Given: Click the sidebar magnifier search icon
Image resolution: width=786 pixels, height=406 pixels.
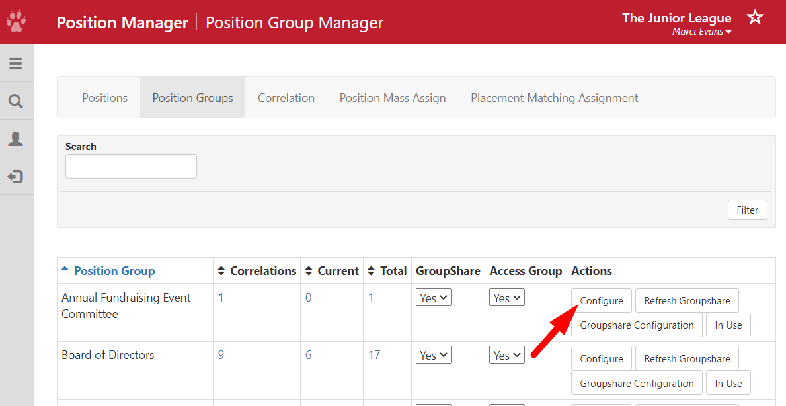Looking at the screenshot, I should (x=16, y=101).
